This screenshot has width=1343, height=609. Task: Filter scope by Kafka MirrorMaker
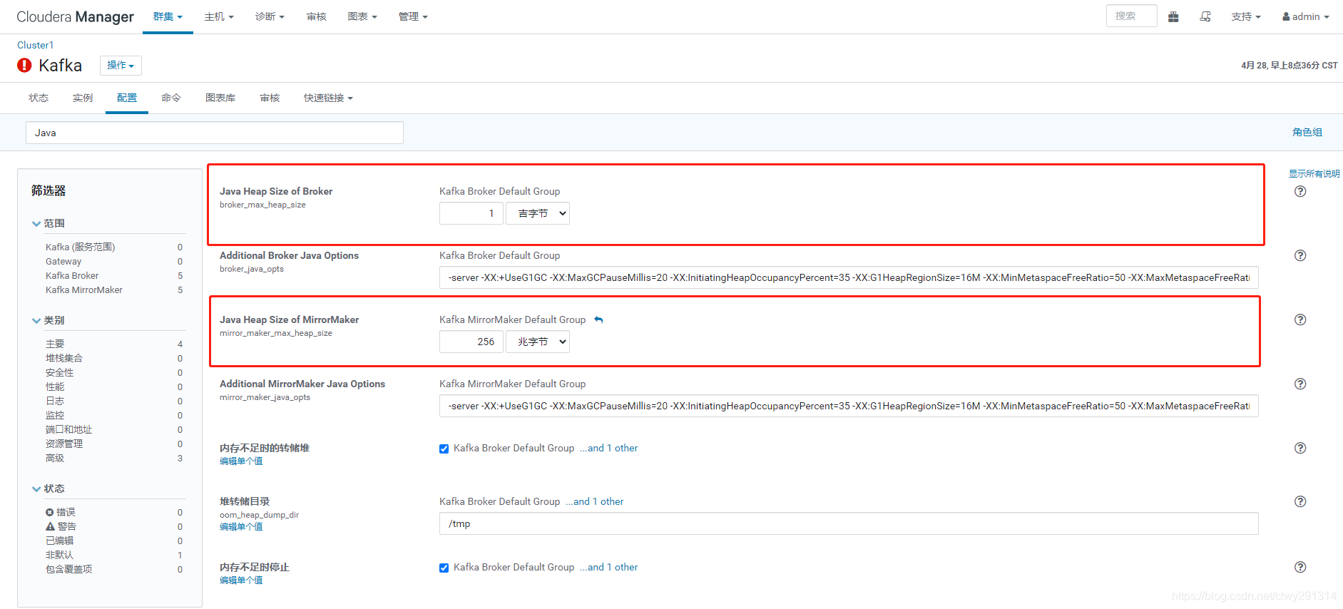[84, 290]
